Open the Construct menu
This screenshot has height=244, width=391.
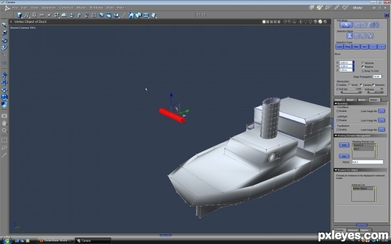pyautogui.click(x=66, y=8)
